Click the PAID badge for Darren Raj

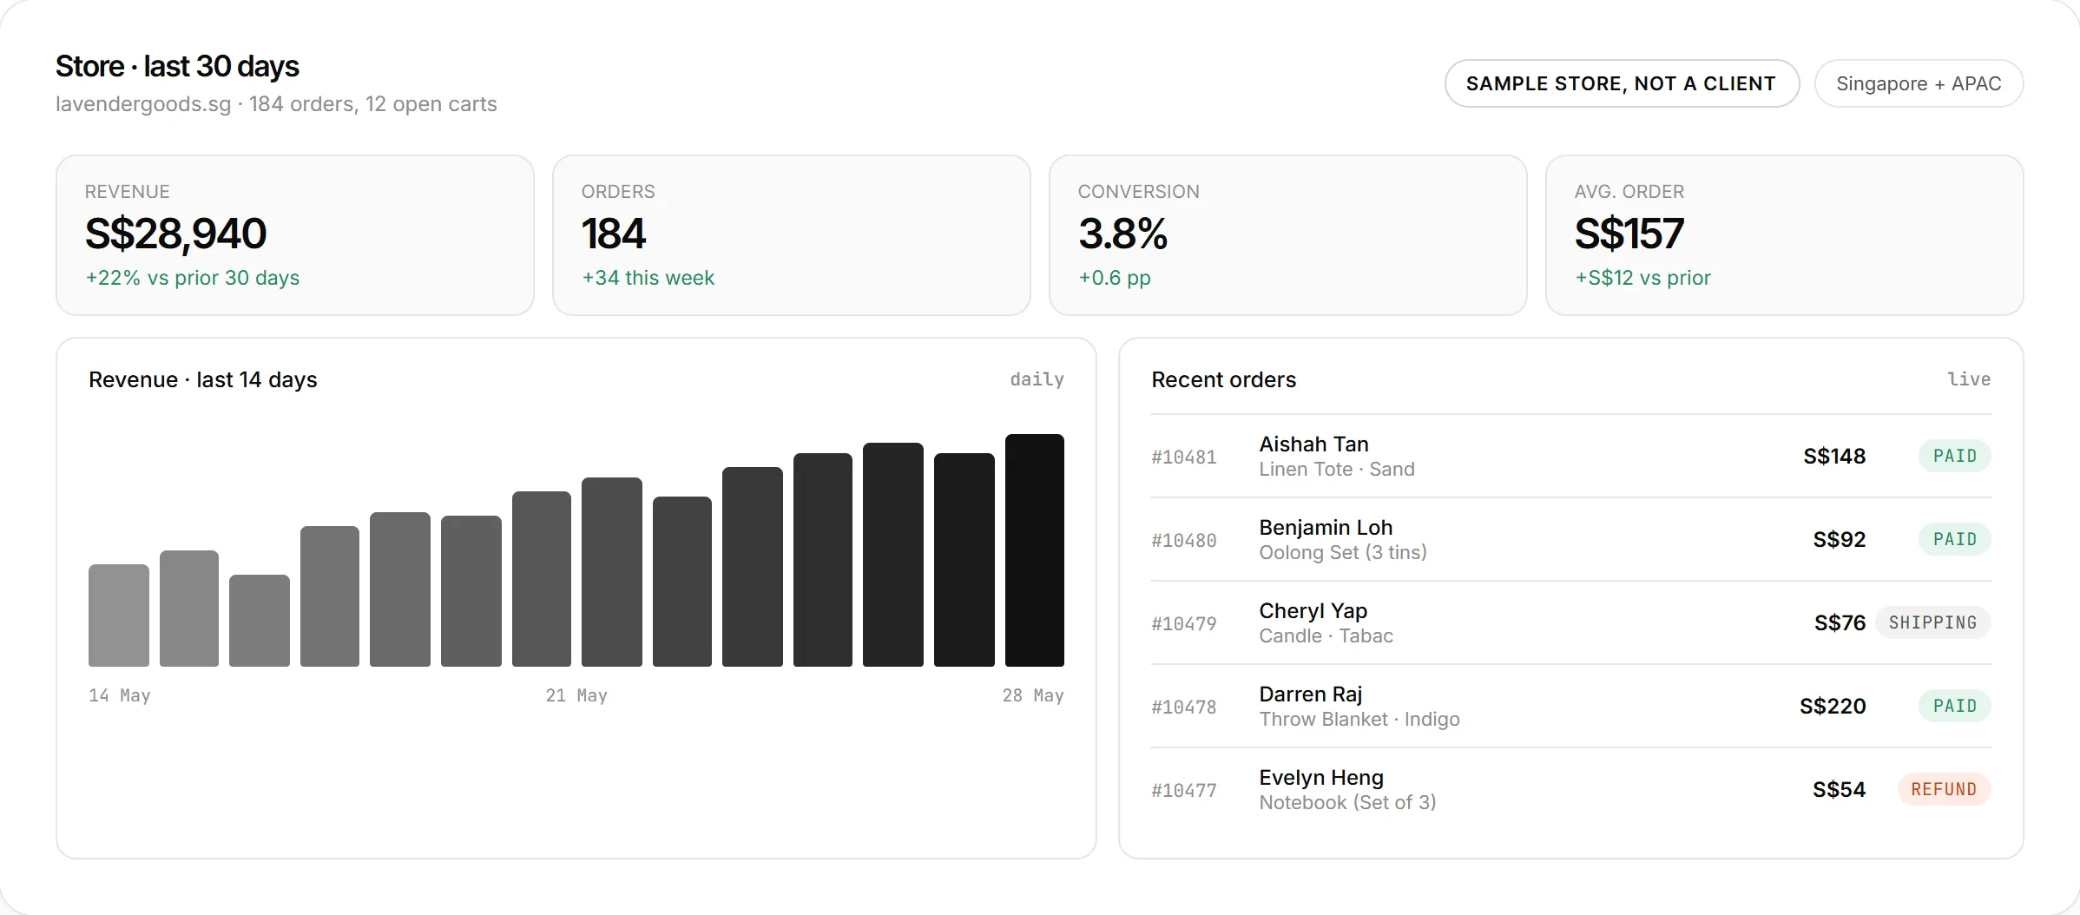point(1955,706)
